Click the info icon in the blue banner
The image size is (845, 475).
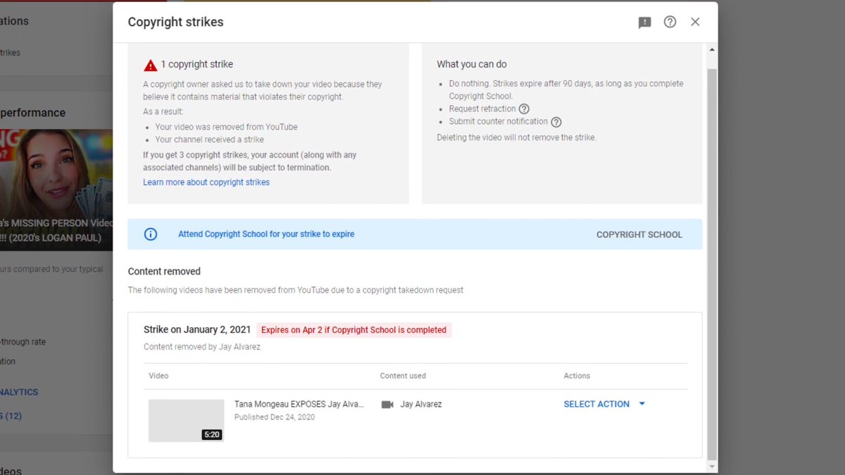151,234
